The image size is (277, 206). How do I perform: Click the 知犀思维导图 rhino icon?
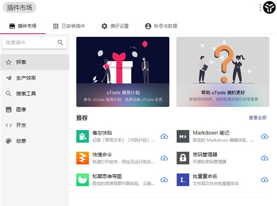[x=83, y=180]
